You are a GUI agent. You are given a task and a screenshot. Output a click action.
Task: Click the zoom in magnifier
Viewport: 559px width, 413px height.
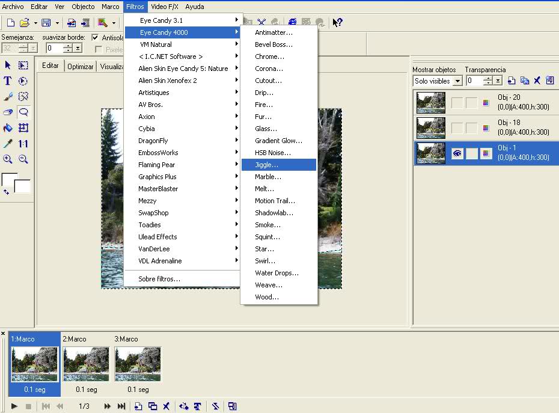[7, 159]
